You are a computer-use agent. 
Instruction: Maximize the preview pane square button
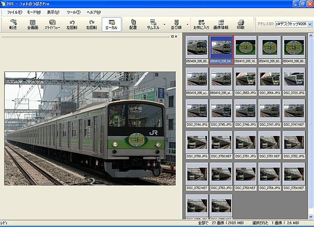(172, 37)
